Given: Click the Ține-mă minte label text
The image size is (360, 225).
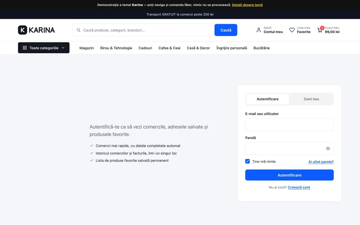Looking at the screenshot, I should click(264, 161).
